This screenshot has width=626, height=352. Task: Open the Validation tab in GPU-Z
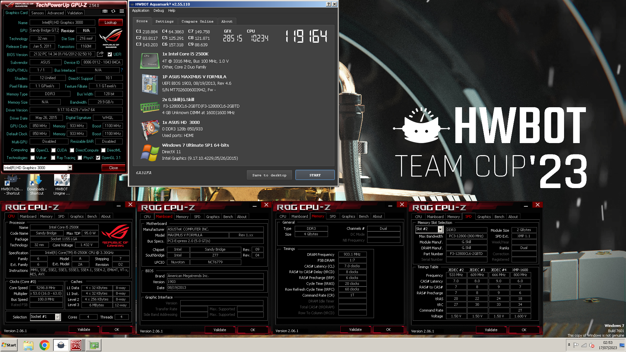(x=75, y=13)
